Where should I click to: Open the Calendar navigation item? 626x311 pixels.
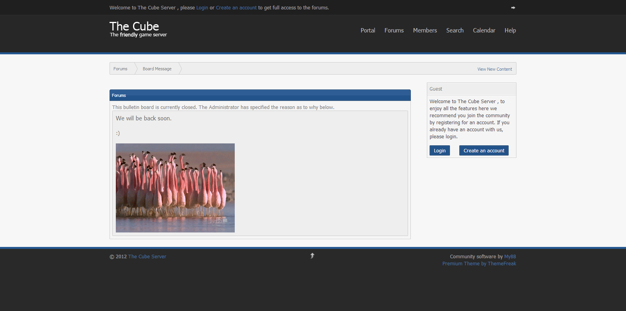pos(484,30)
